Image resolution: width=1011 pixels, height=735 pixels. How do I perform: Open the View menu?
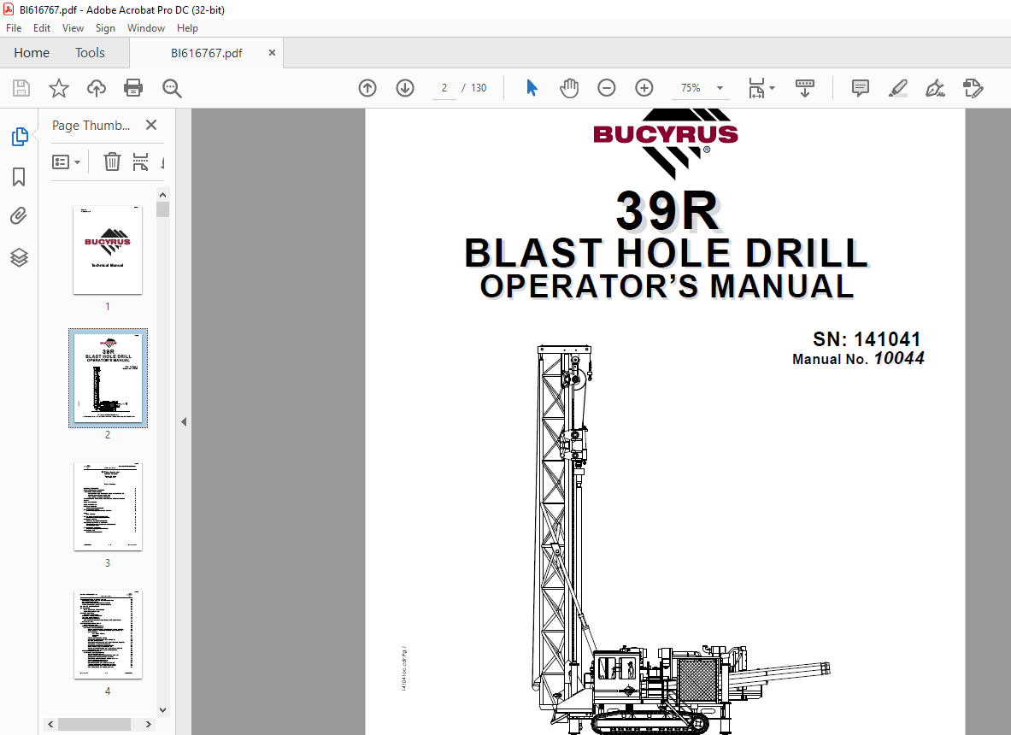pyautogui.click(x=73, y=28)
